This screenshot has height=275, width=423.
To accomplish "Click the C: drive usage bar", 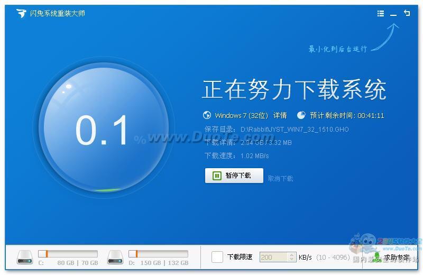I will [x=68, y=254].
